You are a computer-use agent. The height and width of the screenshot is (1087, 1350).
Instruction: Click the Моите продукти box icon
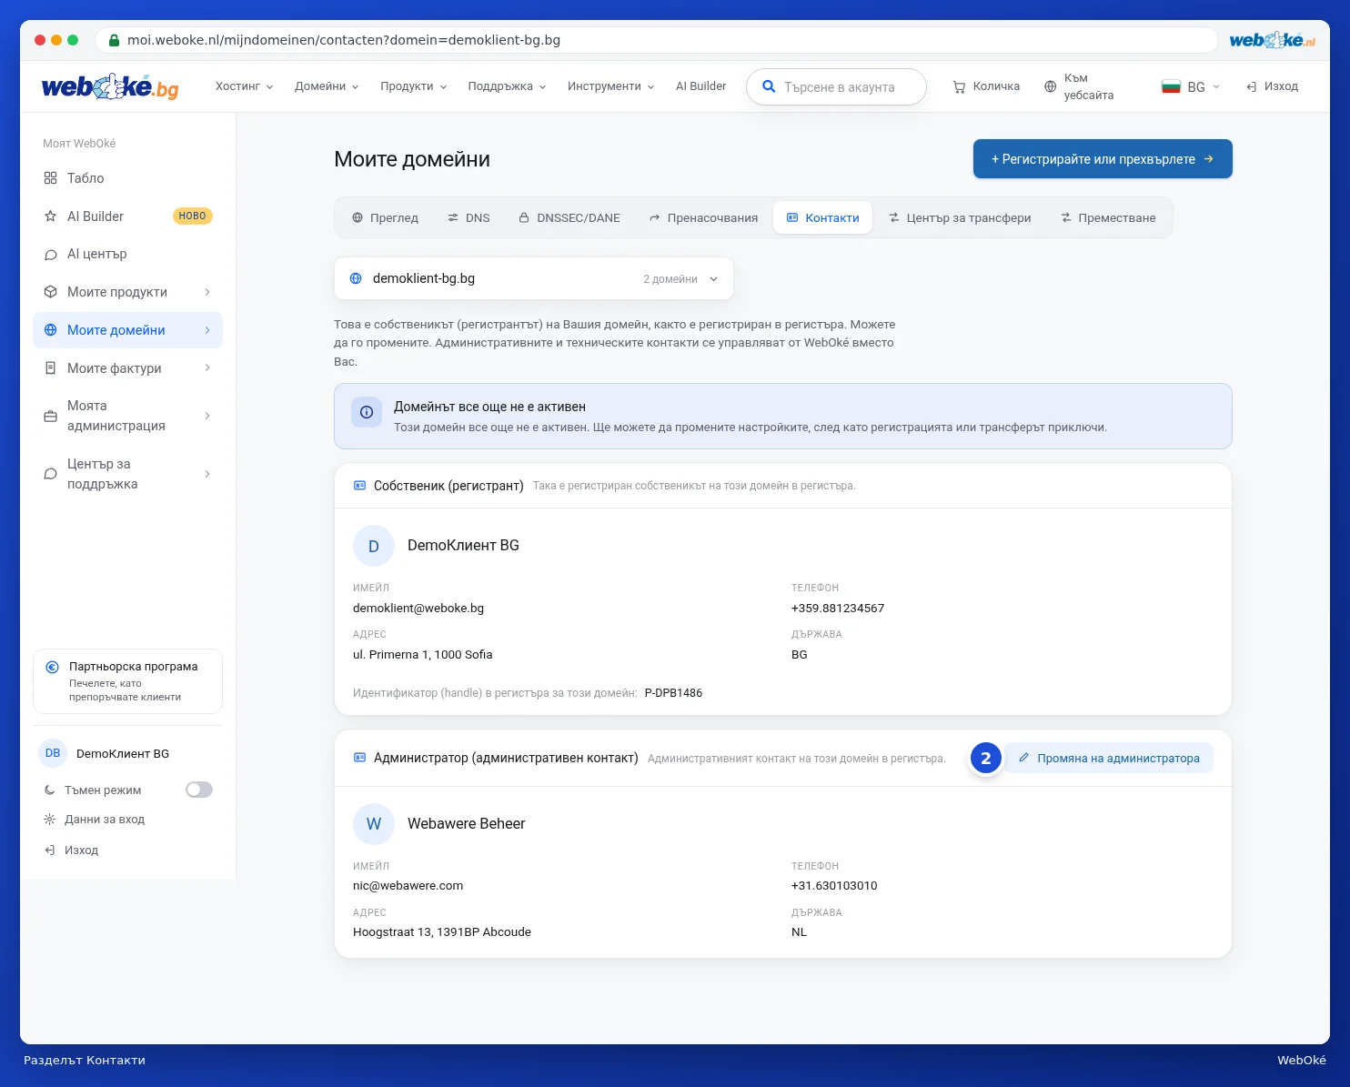51,292
